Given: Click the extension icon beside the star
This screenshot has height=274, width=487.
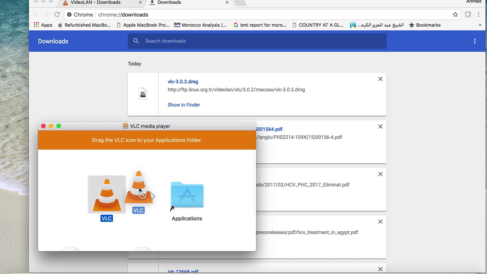Looking at the screenshot, I should pos(468,14).
